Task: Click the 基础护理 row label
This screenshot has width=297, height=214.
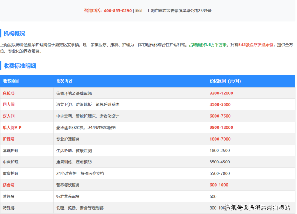Action: coord(11,151)
